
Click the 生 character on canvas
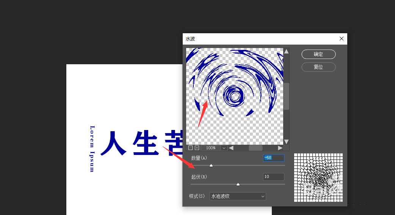146,143
